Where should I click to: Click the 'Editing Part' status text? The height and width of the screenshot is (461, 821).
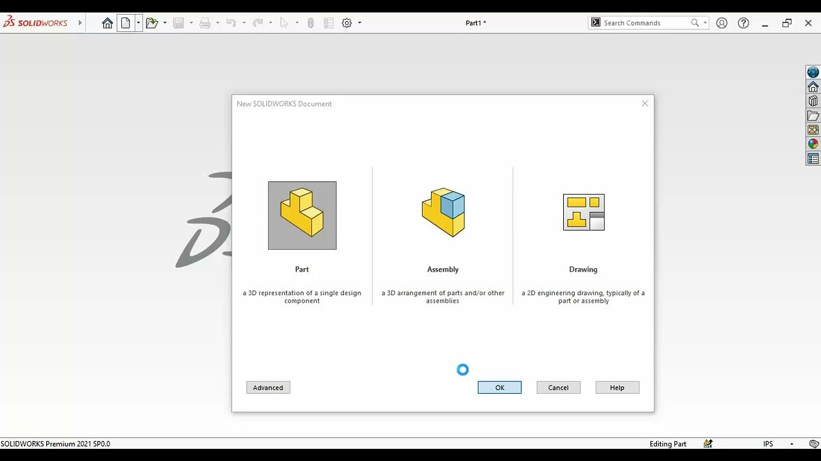click(668, 444)
